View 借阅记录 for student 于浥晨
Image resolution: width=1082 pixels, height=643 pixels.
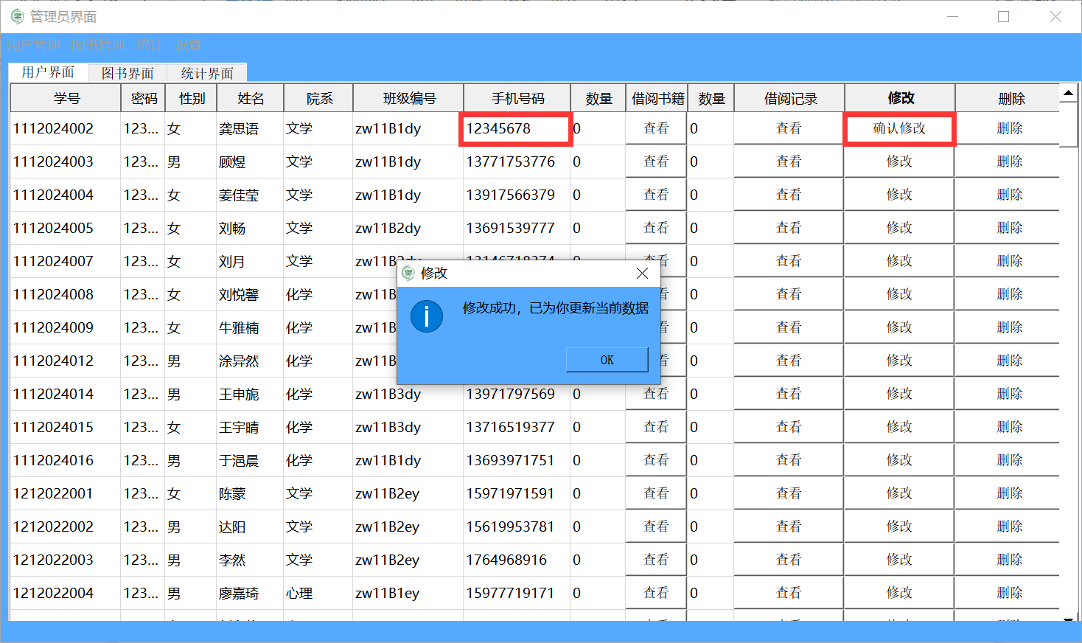coord(789,460)
